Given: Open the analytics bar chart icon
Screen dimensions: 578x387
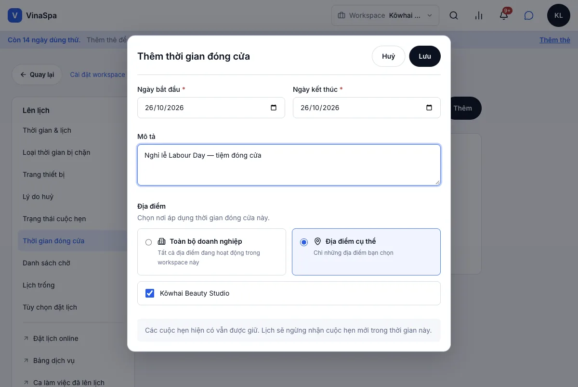Looking at the screenshot, I should click(479, 15).
